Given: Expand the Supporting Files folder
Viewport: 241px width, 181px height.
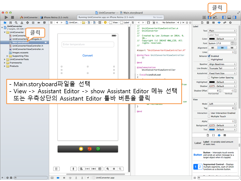Looking at the screenshot, I should [x=7, y=56].
